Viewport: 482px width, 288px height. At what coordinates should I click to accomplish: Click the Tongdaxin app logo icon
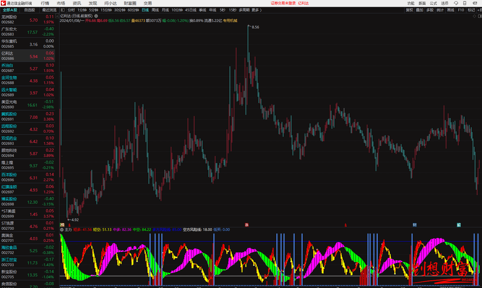[x=3, y=3]
